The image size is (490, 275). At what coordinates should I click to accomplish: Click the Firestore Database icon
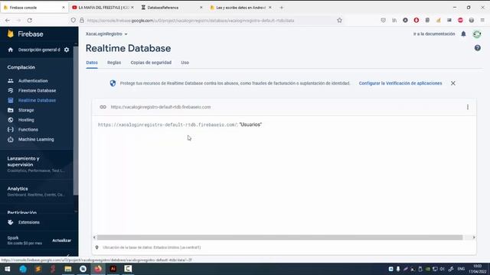coord(11,90)
